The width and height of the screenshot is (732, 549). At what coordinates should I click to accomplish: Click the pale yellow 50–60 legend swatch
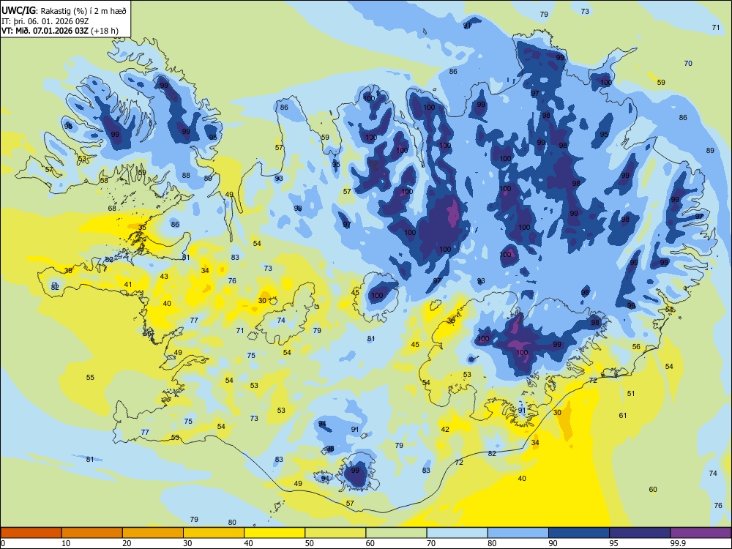(x=335, y=533)
